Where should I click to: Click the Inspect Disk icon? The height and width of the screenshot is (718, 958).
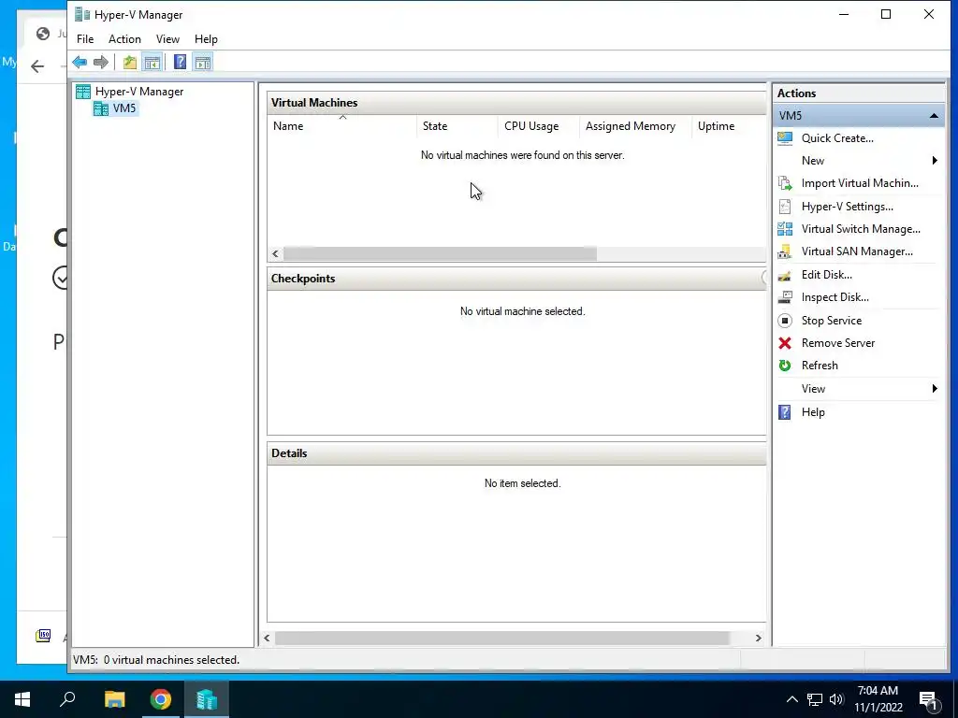785,297
